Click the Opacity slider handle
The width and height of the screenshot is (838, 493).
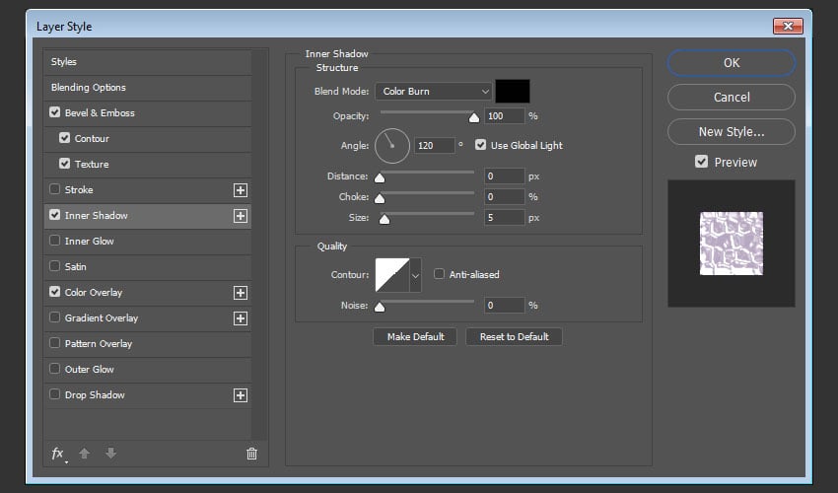474,117
